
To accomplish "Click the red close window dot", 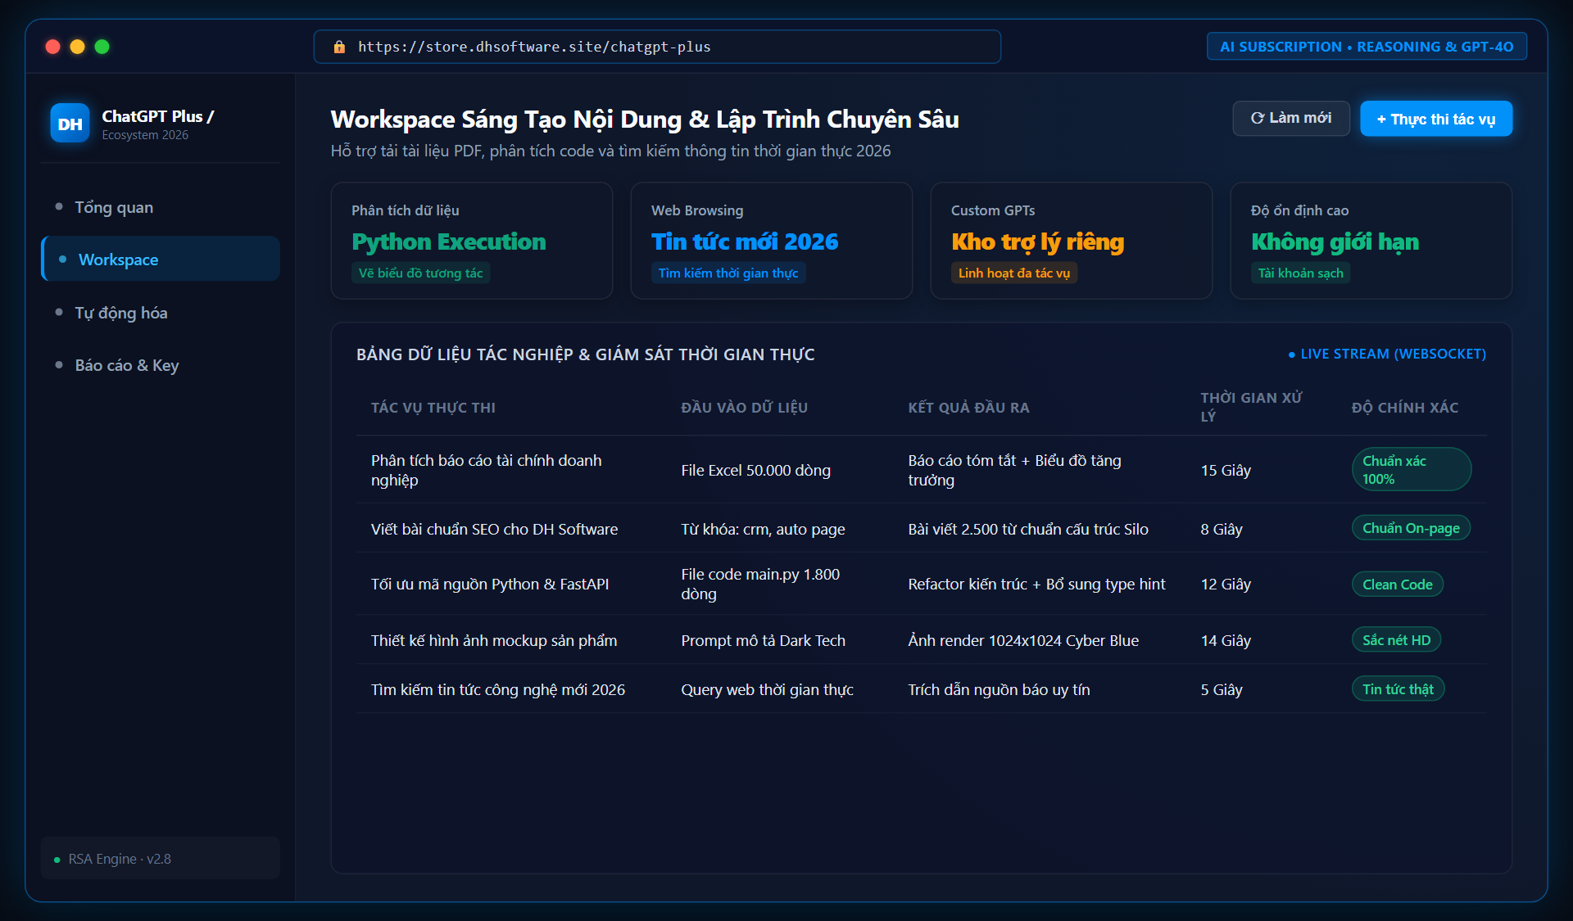I will click(x=53, y=47).
